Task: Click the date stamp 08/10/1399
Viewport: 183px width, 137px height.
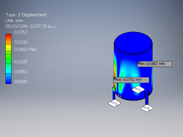Action: 16,26
